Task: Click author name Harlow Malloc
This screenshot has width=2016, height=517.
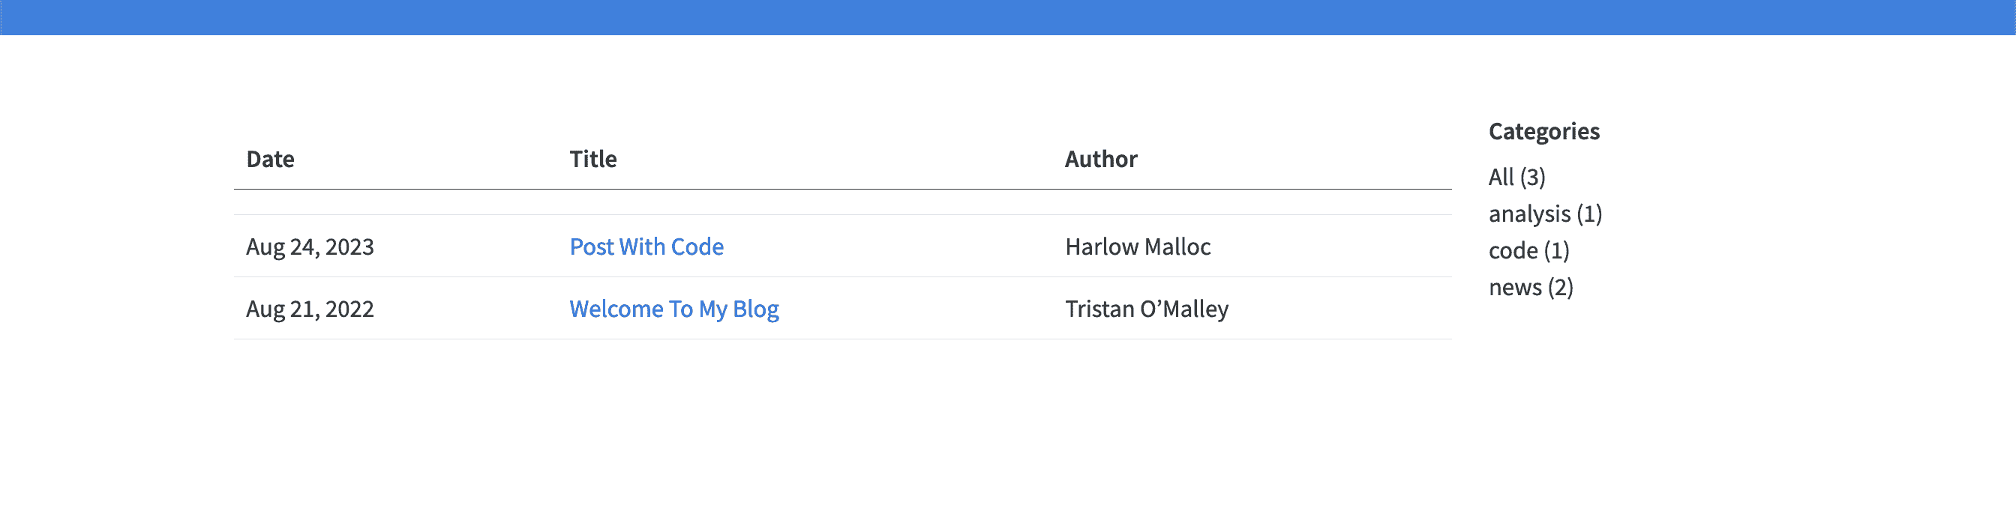Action: pyautogui.click(x=1137, y=247)
